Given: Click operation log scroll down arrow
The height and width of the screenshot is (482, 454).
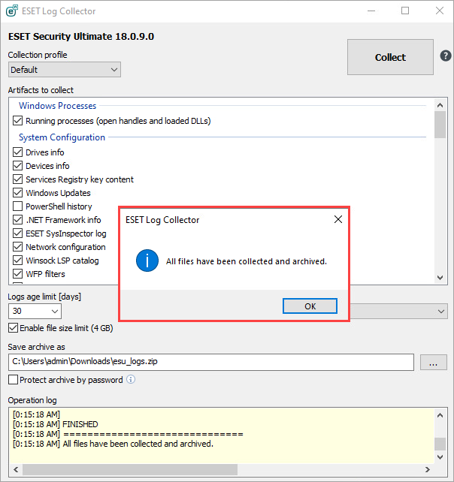Looking at the screenshot, I should (440, 456).
